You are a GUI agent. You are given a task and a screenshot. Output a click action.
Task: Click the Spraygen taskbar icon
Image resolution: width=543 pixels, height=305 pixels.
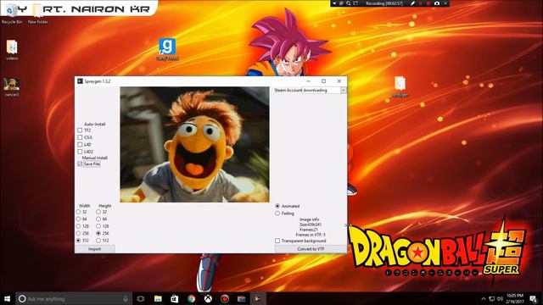click(258, 298)
